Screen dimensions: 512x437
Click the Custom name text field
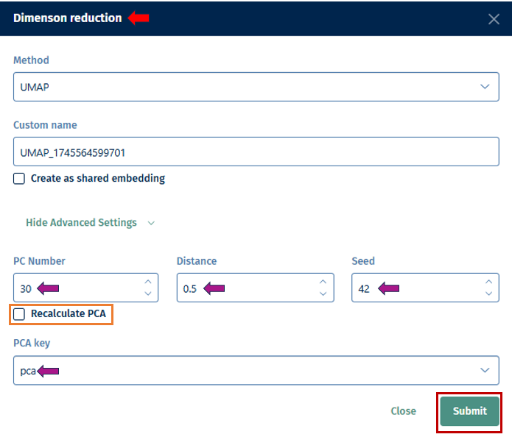pos(256,152)
